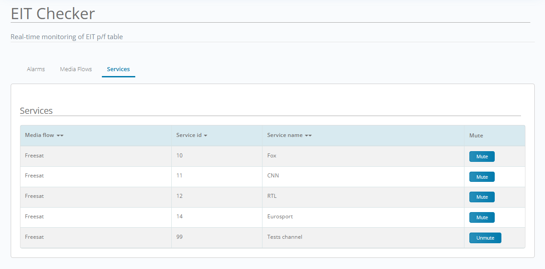Open the Media Flows tab
Viewport: 545px width, 269px height.
(76, 69)
